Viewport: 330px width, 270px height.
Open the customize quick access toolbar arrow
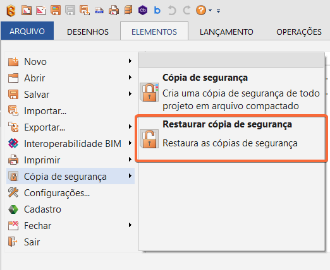[218, 11]
